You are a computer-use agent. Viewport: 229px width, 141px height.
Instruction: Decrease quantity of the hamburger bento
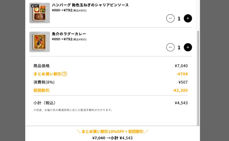[170, 19]
